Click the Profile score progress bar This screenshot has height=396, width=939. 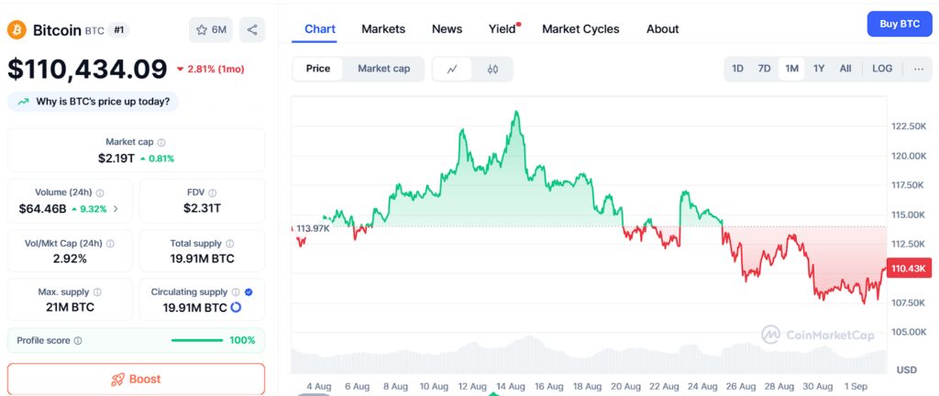(196, 340)
